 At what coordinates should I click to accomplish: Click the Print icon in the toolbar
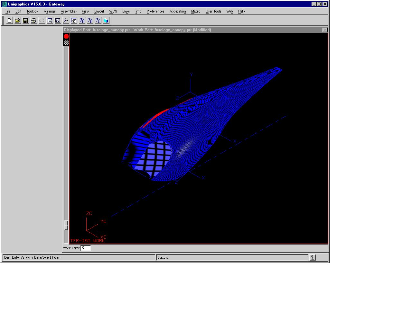pyautogui.click(x=33, y=21)
